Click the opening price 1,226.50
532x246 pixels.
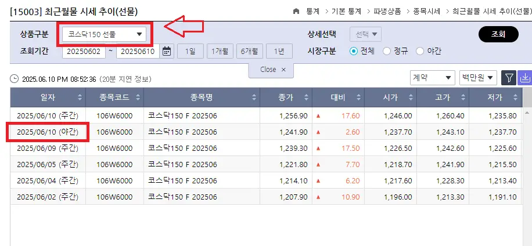pos(398,149)
